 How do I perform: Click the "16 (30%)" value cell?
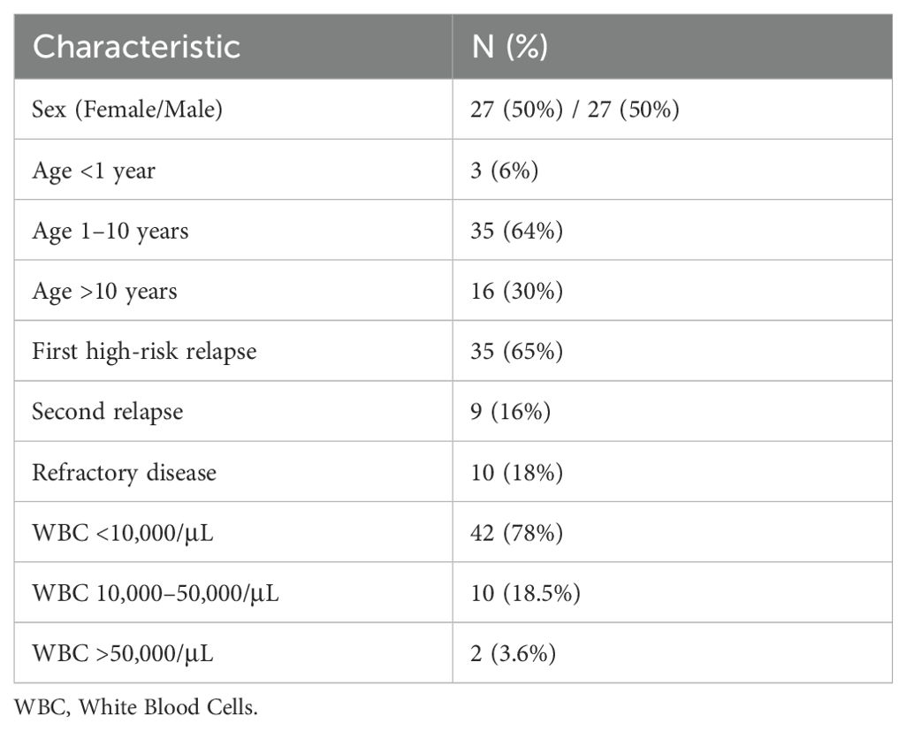(x=516, y=291)
